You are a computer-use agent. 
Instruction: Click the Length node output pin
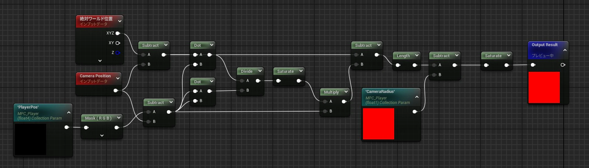415,65
